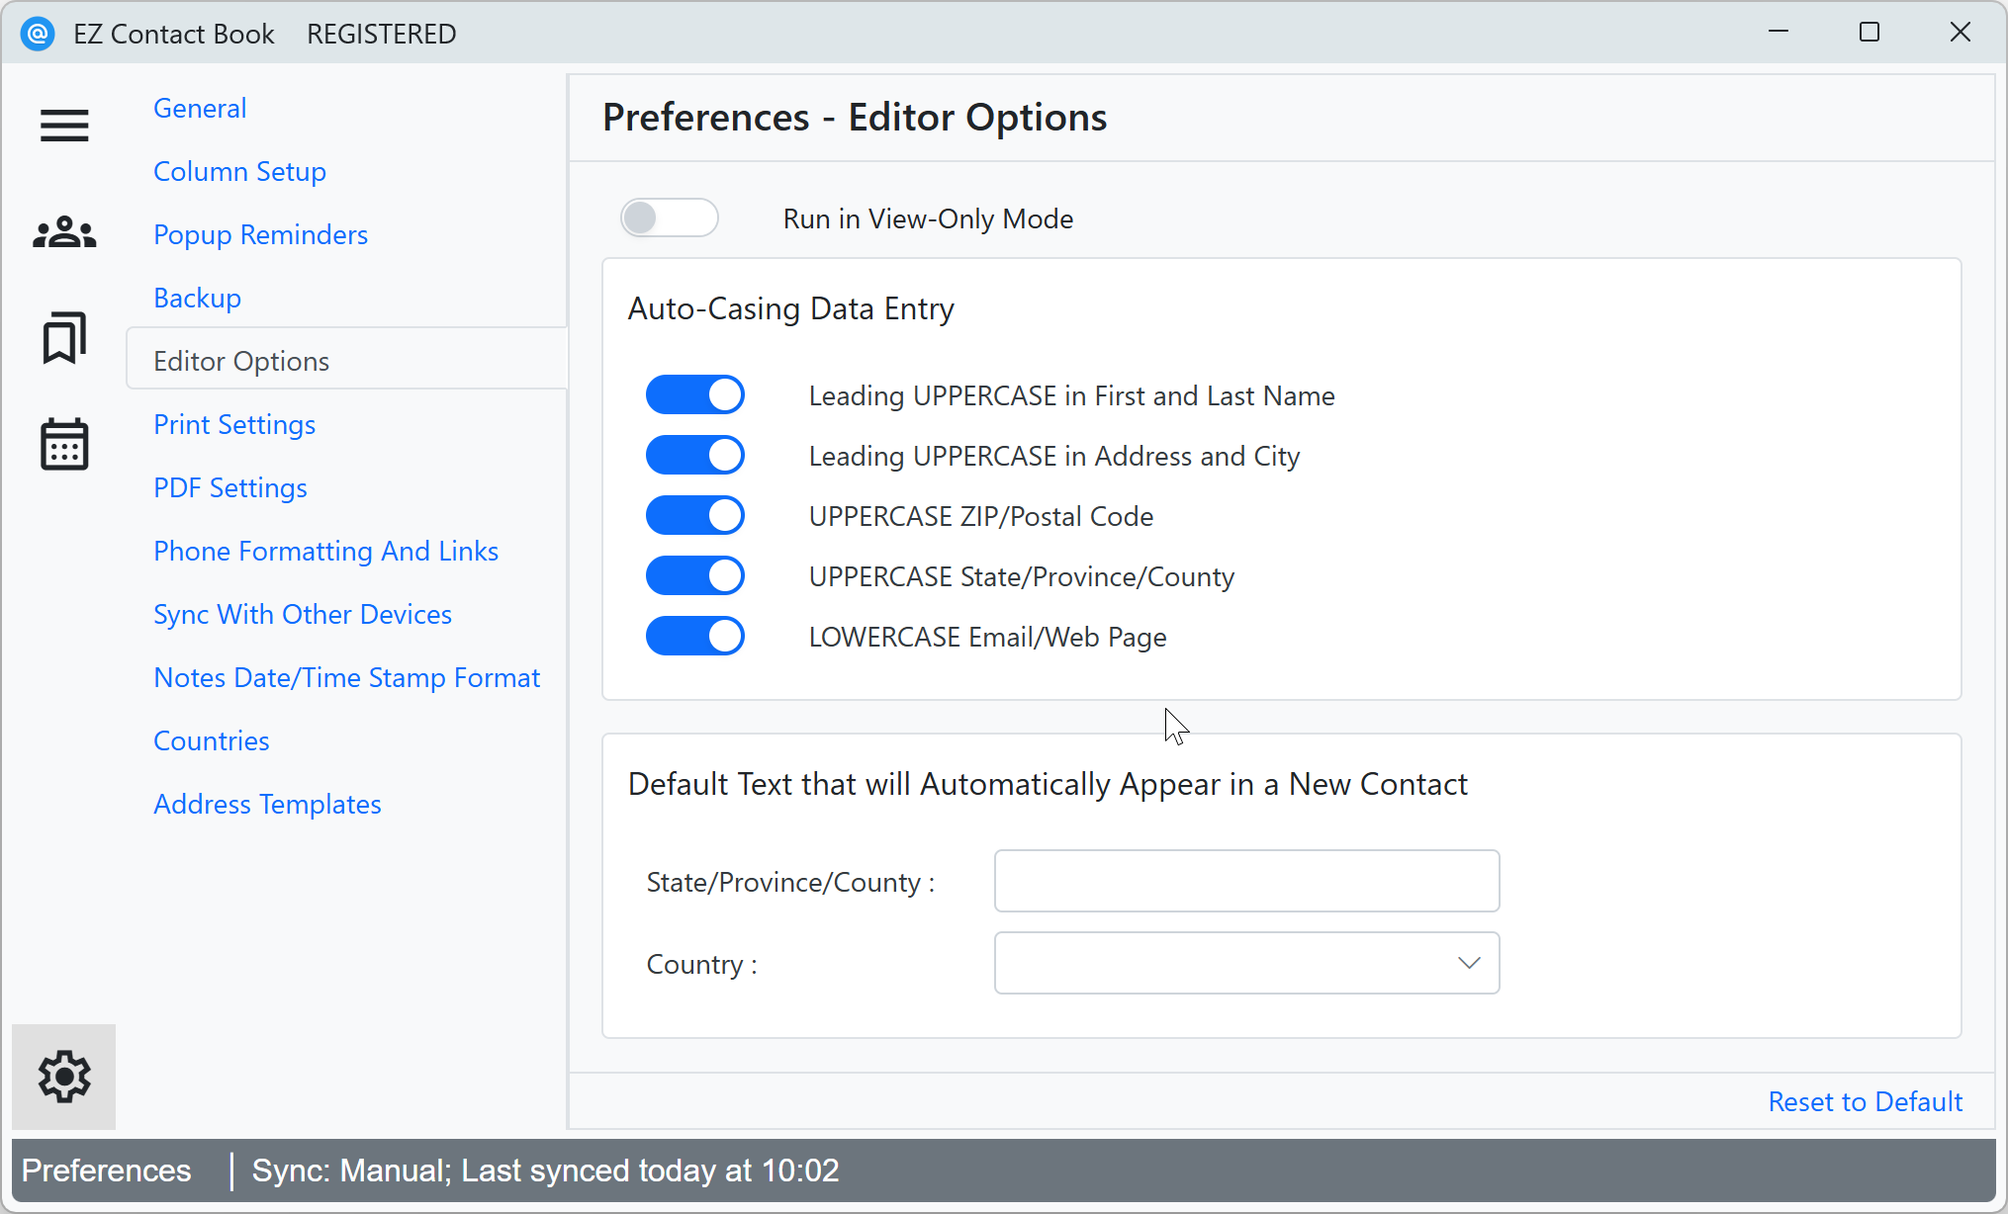Turn off UPPERCASE ZIP/Postal Code

click(695, 515)
